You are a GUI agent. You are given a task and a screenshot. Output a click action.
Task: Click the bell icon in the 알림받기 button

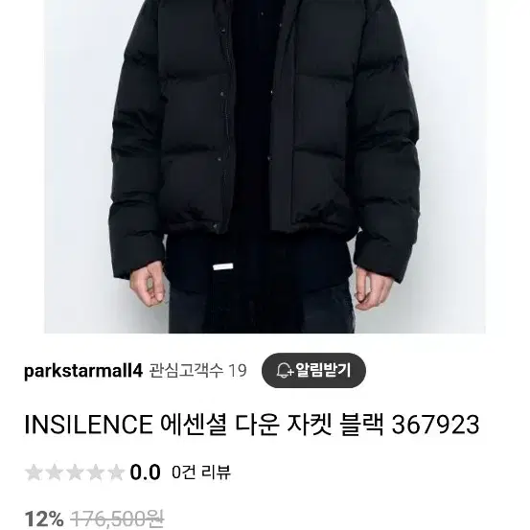pos(285,371)
